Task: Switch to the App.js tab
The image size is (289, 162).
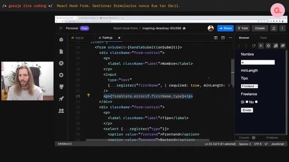Action: click(x=77, y=38)
